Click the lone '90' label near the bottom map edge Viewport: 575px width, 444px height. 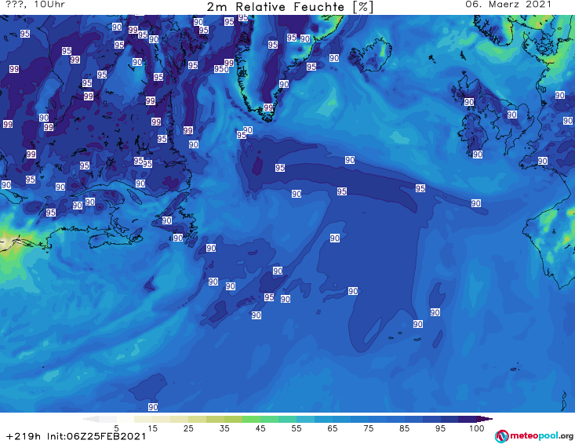click(153, 407)
